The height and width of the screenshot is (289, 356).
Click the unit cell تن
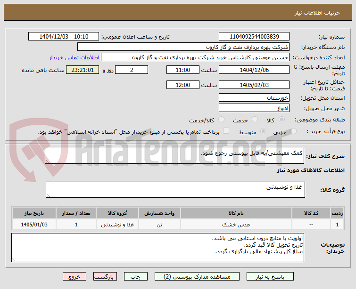(159, 225)
